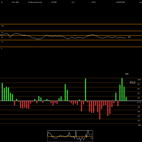Image resolution: width=142 pixels, height=142 pixels.
Task: Click the SI & MR header text
Action: [15, 2]
